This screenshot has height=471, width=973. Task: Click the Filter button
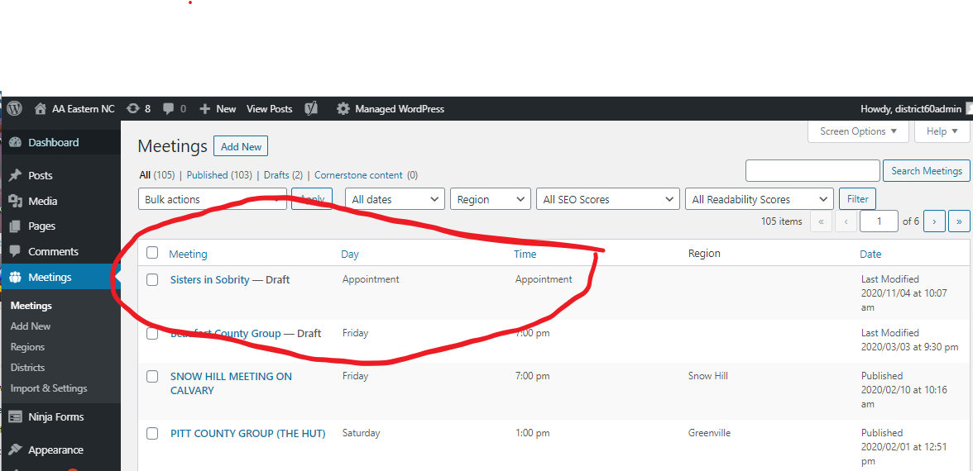point(857,200)
